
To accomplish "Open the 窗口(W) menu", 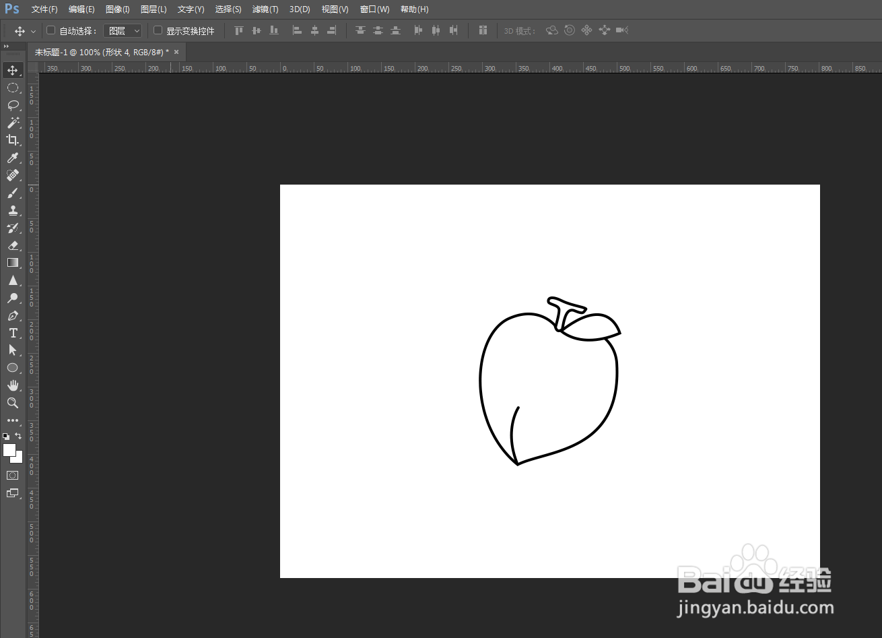I will click(x=374, y=9).
